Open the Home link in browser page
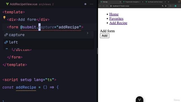The image size is (181, 102). [114, 14]
